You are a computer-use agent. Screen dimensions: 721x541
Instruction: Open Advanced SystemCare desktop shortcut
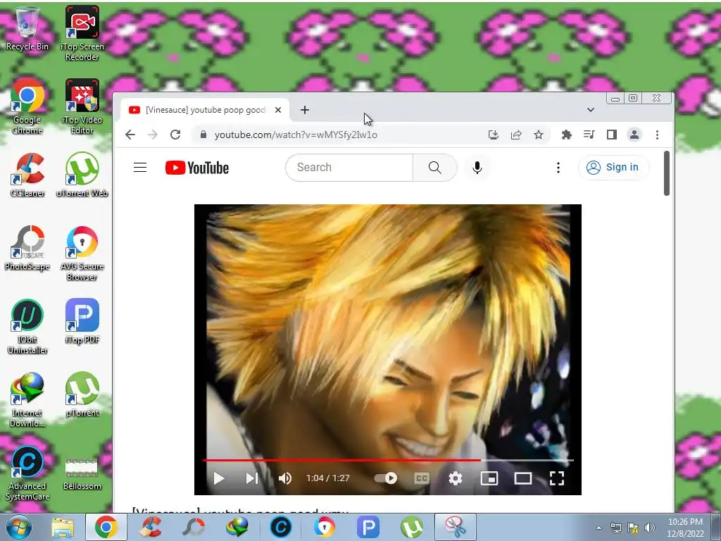click(x=27, y=473)
